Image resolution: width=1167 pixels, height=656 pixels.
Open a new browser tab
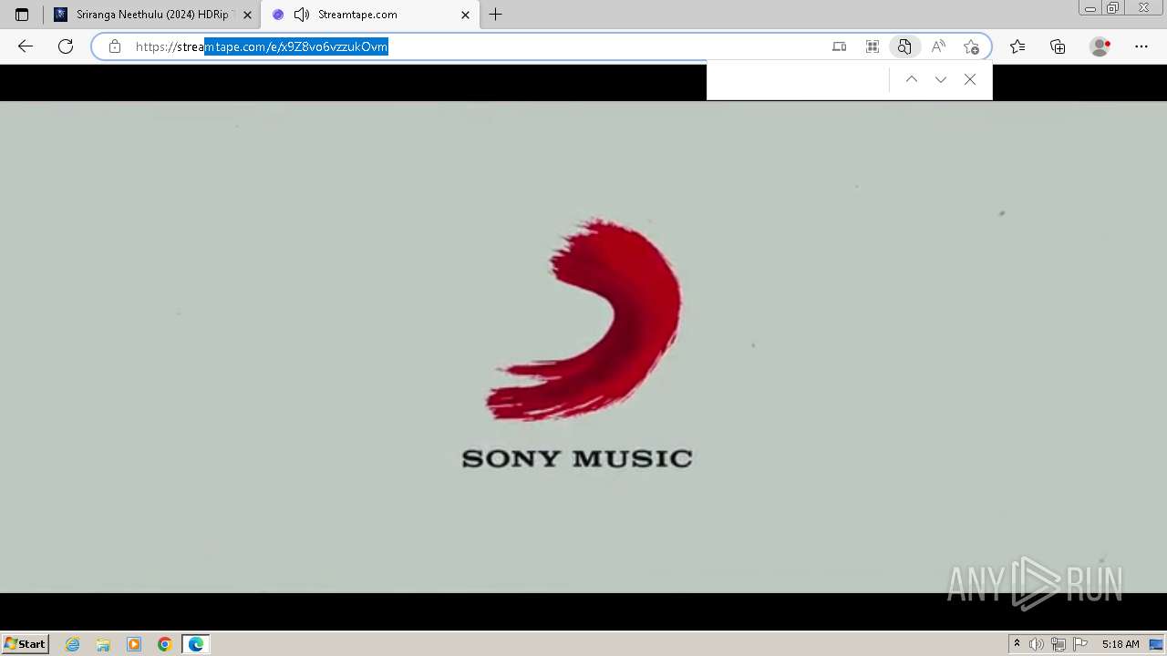tap(495, 15)
